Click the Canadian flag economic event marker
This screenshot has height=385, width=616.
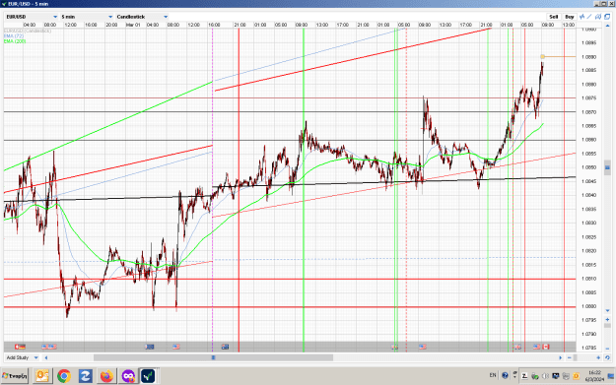(546, 347)
